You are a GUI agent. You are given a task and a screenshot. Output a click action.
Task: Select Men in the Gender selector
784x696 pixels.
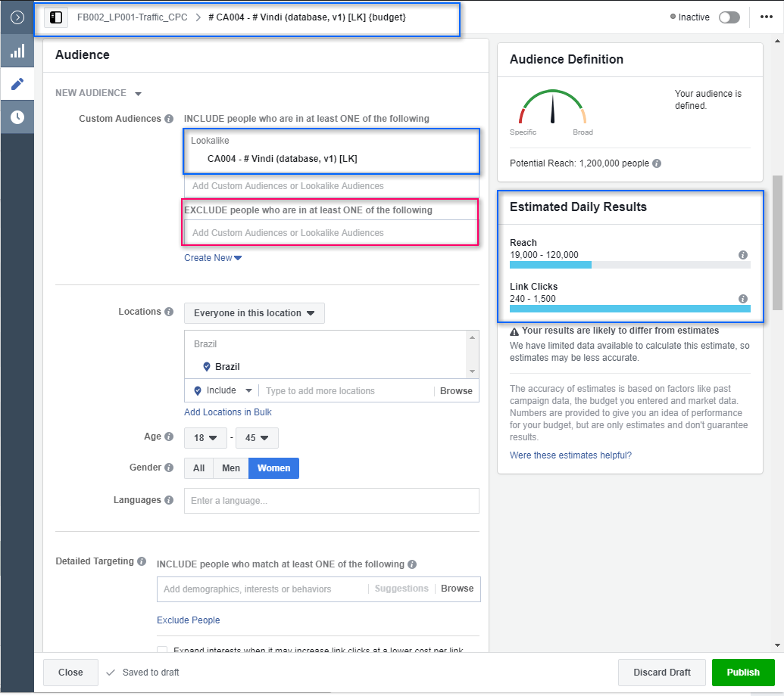pos(231,468)
